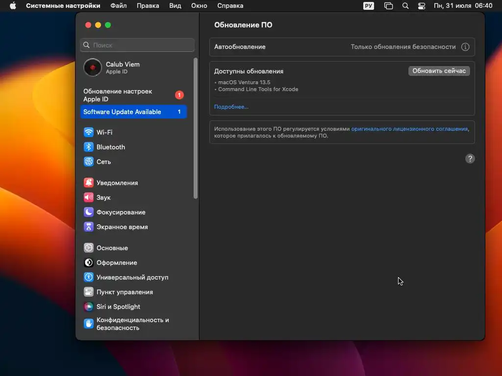Image resolution: width=502 pixels, height=376 pixels.
Task: Click the info icon next to Автообновление
Action: click(x=465, y=47)
